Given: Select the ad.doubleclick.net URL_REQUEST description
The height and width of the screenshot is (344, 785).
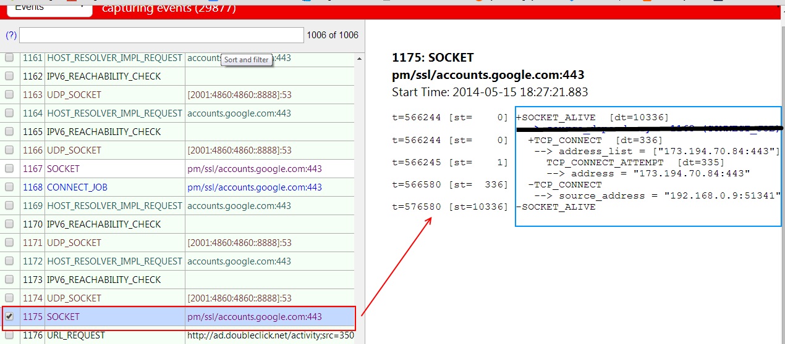Looking at the screenshot, I should [x=269, y=335].
